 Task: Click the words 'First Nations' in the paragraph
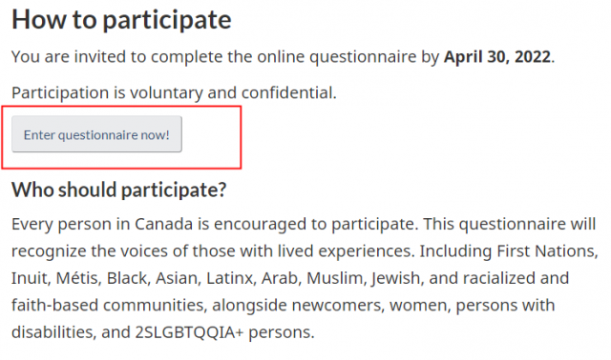pyautogui.click(x=546, y=251)
